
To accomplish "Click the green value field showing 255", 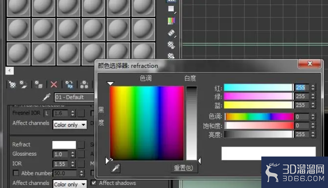I will point(302,96).
